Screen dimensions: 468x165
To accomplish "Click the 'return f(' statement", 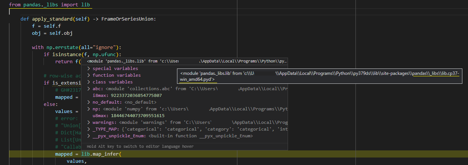I will point(68,61).
